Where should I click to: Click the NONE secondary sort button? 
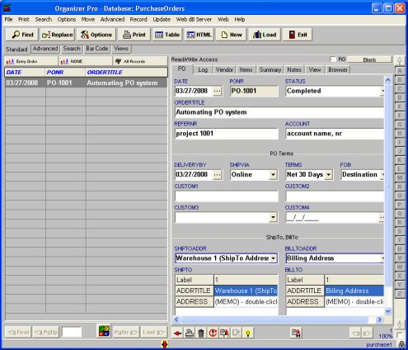point(86,61)
